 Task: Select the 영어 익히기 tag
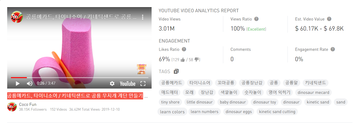(280, 92)
